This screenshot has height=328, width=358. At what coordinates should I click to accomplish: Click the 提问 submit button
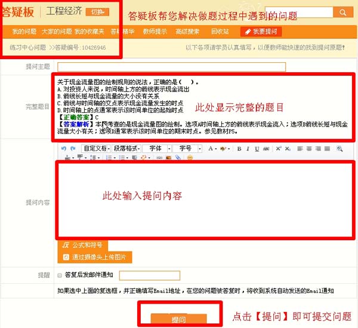[x=178, y=320]
